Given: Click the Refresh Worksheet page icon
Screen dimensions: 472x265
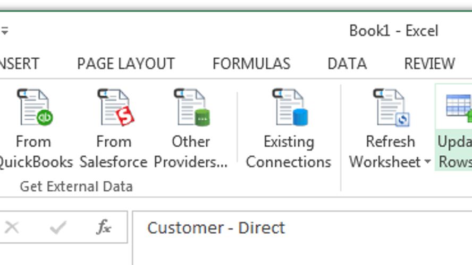Looking at the screenshot, I should click(390, 109).
